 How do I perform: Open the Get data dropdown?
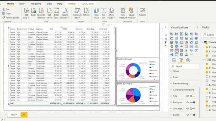coord(26,13)
